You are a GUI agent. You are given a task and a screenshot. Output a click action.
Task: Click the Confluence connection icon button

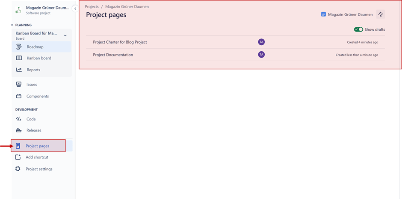(x=381, y=15)
